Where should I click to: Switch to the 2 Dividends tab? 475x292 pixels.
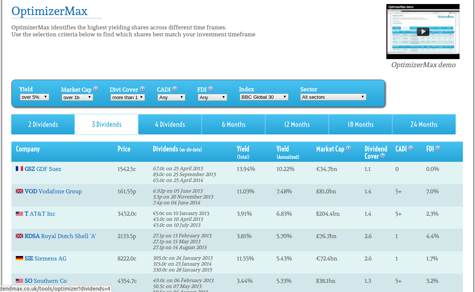[x=43, y=124]
